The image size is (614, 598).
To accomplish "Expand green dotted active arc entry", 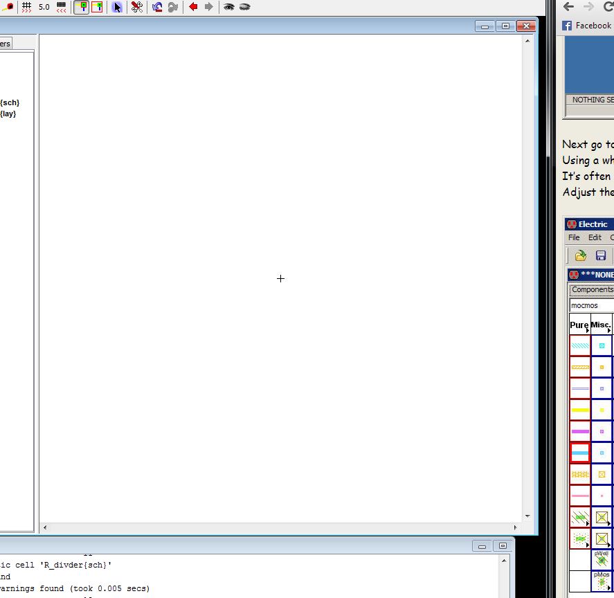I will (580, 538).
